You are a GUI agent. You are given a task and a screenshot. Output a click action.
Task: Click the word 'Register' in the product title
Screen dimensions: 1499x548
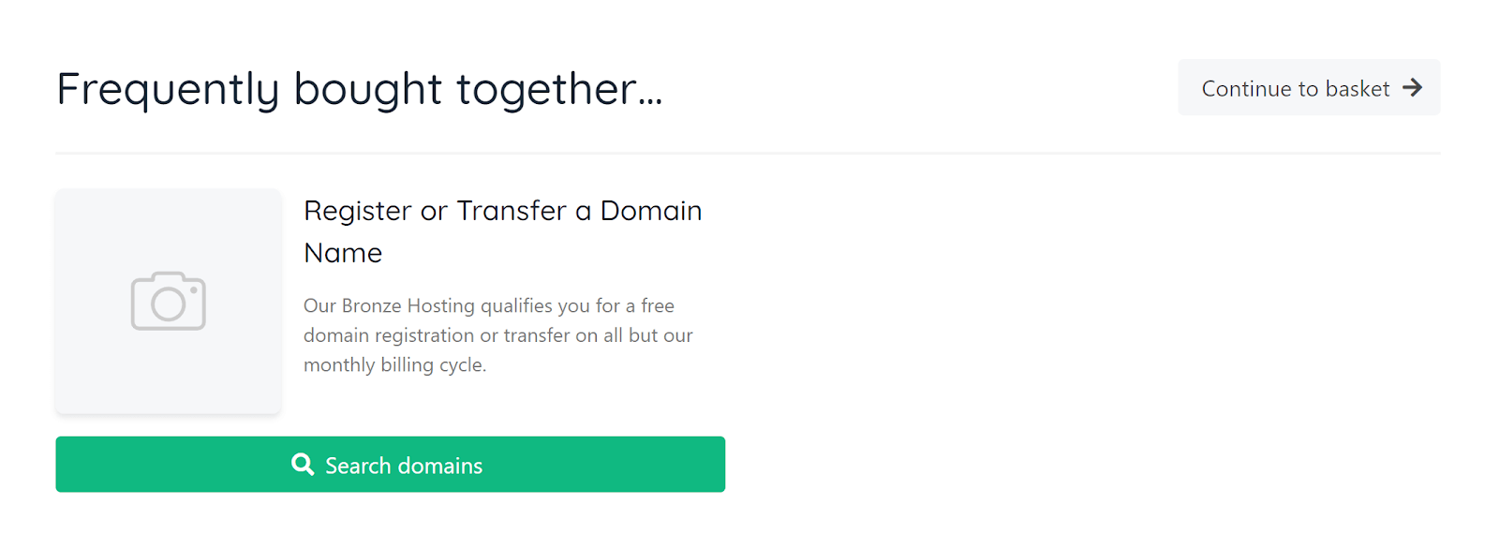(358, 212)
